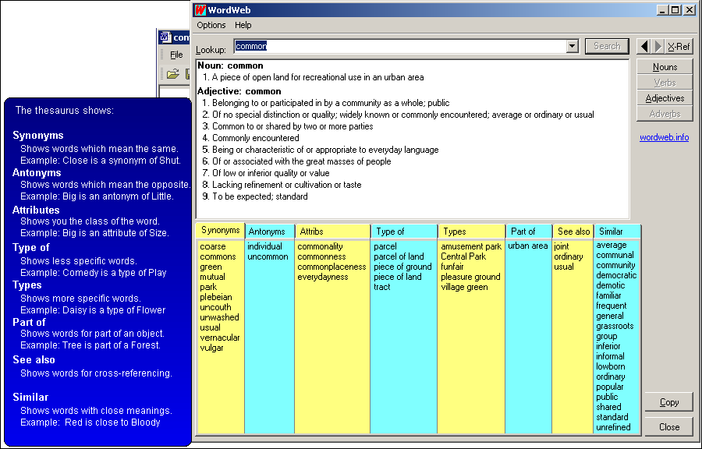Open the Lookup history dropdown
Image resolution: width=702 pixels, height=449 pixels.
pos(572,46)
